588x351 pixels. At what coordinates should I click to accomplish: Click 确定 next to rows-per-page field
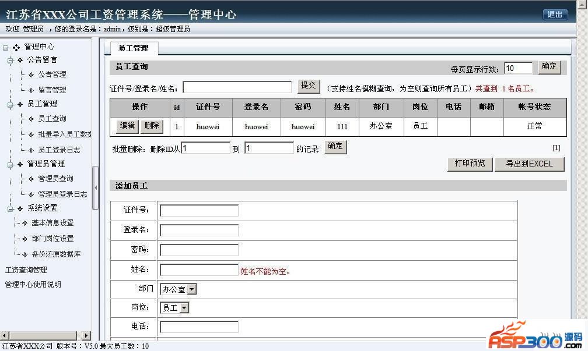click(x=549, y=66)
